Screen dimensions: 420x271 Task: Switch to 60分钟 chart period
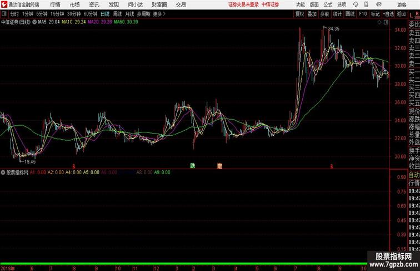click(x=91, y=14)
